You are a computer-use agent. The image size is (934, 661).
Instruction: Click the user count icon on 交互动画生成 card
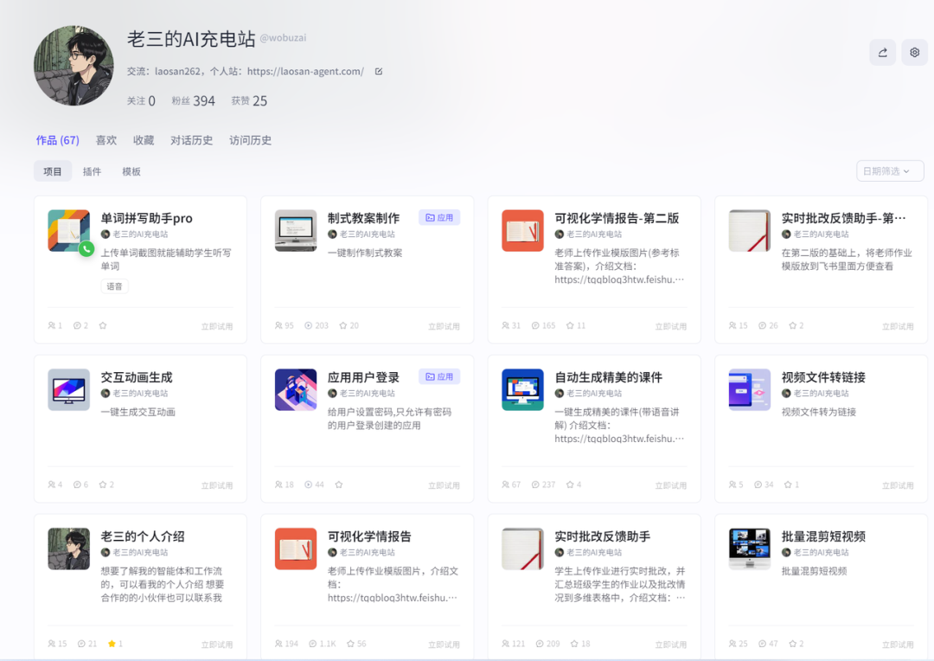click(x=52, y=485)
